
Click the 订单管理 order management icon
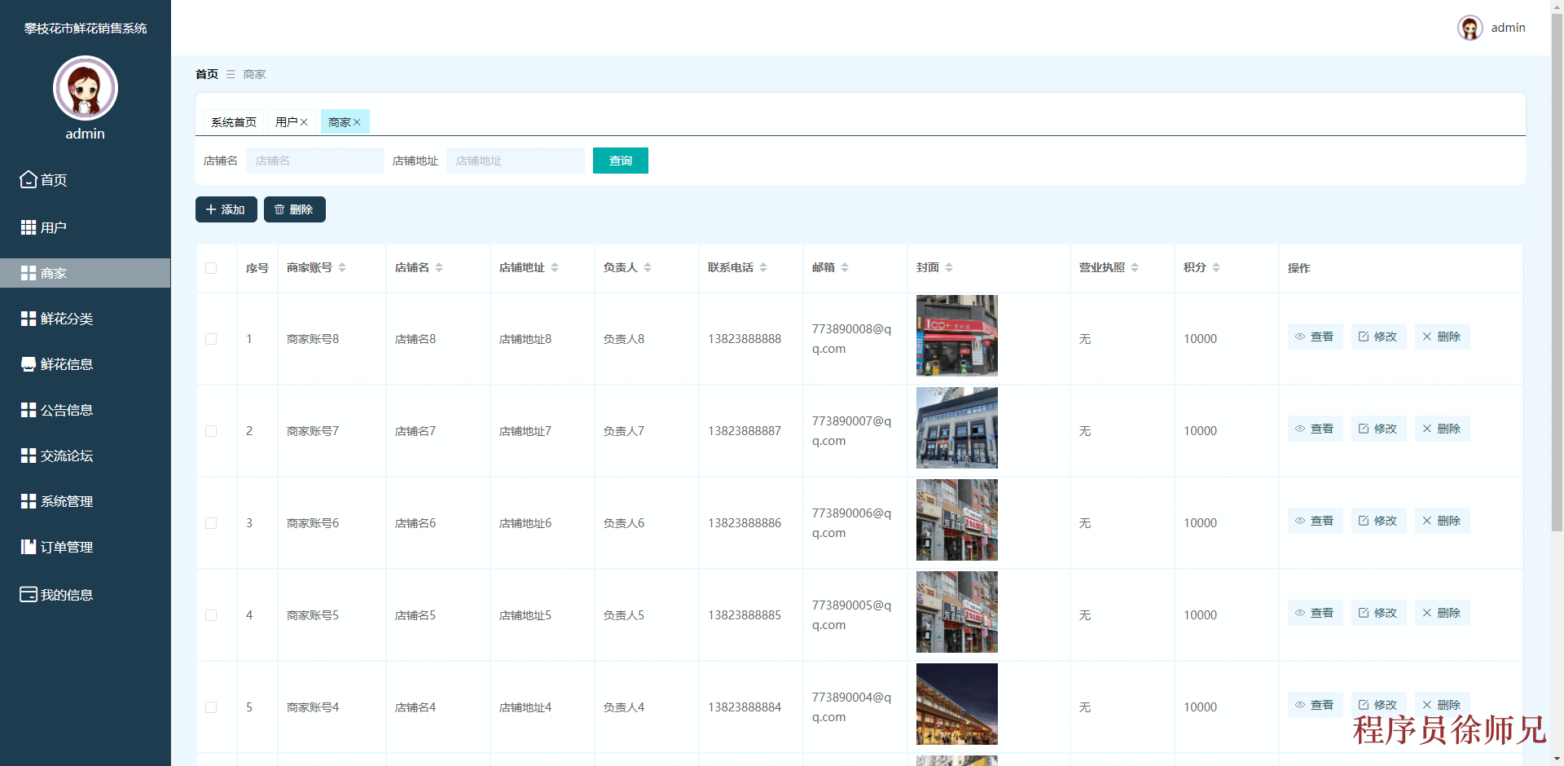[27, 547]
